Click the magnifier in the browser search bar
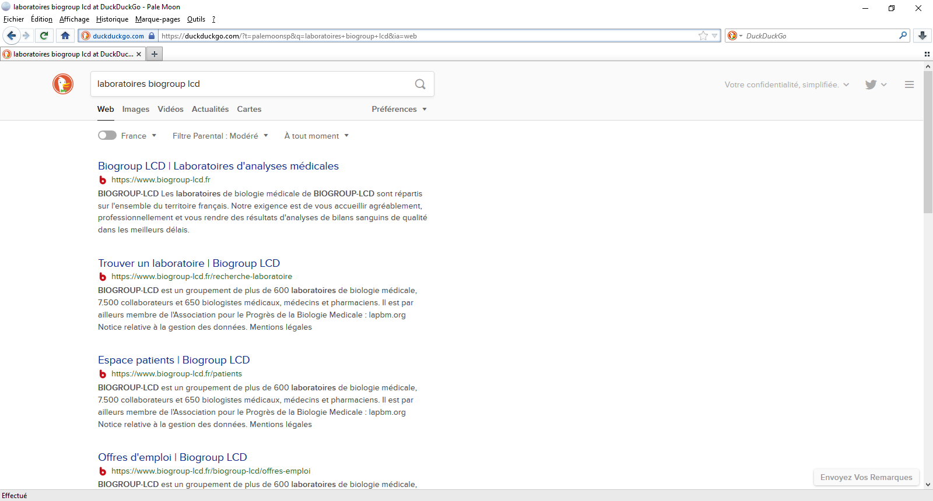The image size is (933, 501). (x=903, y=36)
